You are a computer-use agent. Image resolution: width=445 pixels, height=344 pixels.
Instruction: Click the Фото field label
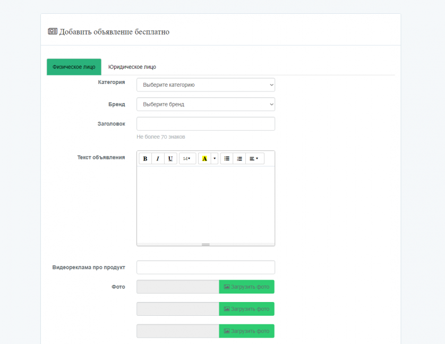click(118, 287)
